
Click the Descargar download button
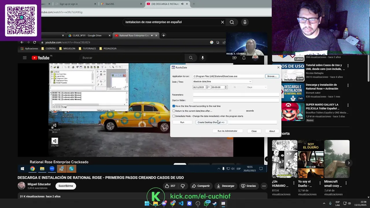tap(225, 186)
